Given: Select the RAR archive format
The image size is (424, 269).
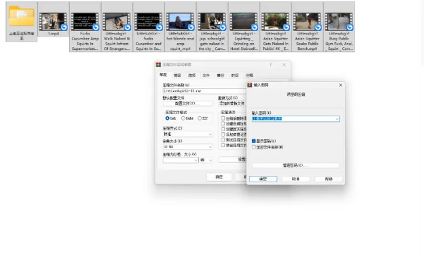Looking at the screenshot, I should point(167,118).
